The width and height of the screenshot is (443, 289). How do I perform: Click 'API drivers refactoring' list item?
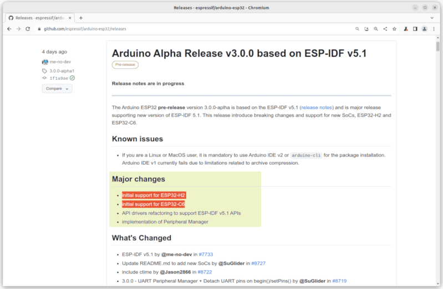[x=181, y=213]
